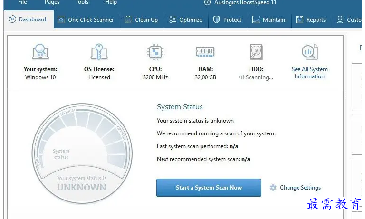
Task: Click the HDD hard drive icon
Action: 256,52
